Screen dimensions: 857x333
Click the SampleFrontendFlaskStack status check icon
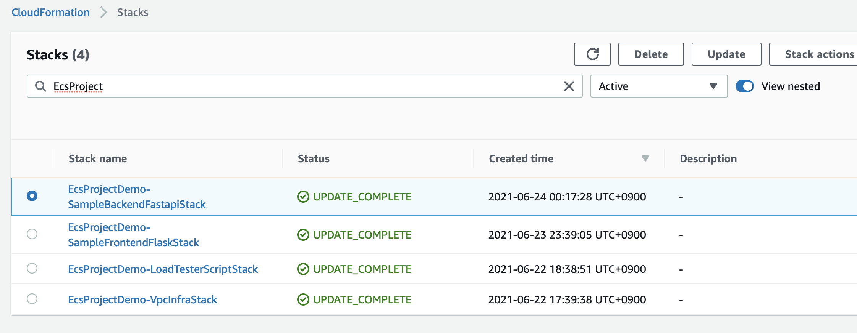coord(303,235)
